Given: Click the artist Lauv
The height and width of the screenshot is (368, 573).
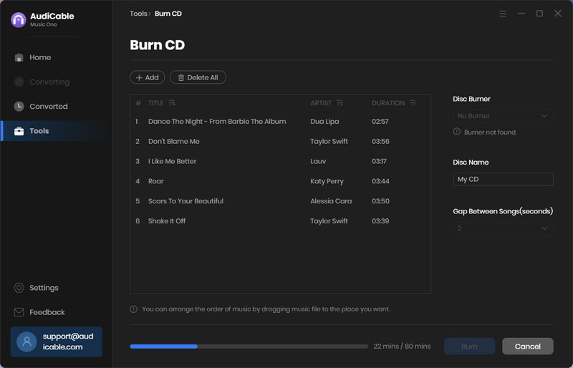Looking at the screenshot, I should (x=318, y=161).
